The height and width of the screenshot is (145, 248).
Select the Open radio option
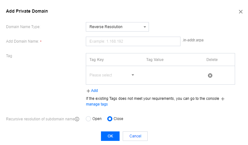tap(88, 119)
